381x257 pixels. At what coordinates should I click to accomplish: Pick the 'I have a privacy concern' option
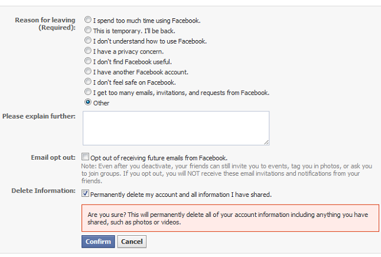(x=88, y=51)
